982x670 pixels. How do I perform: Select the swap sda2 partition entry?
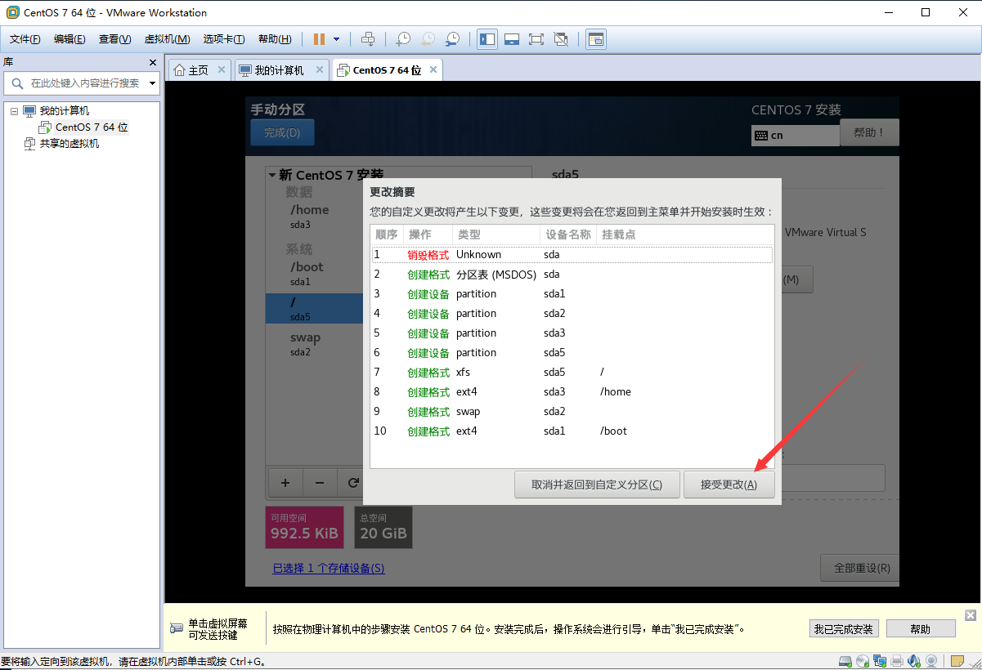[315, 344]
